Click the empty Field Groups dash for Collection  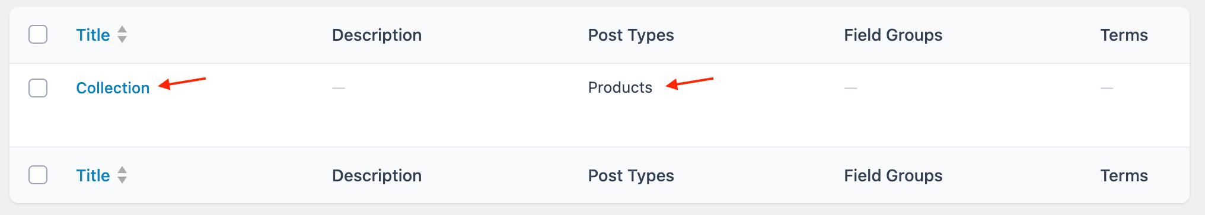(x=851, y=88)
